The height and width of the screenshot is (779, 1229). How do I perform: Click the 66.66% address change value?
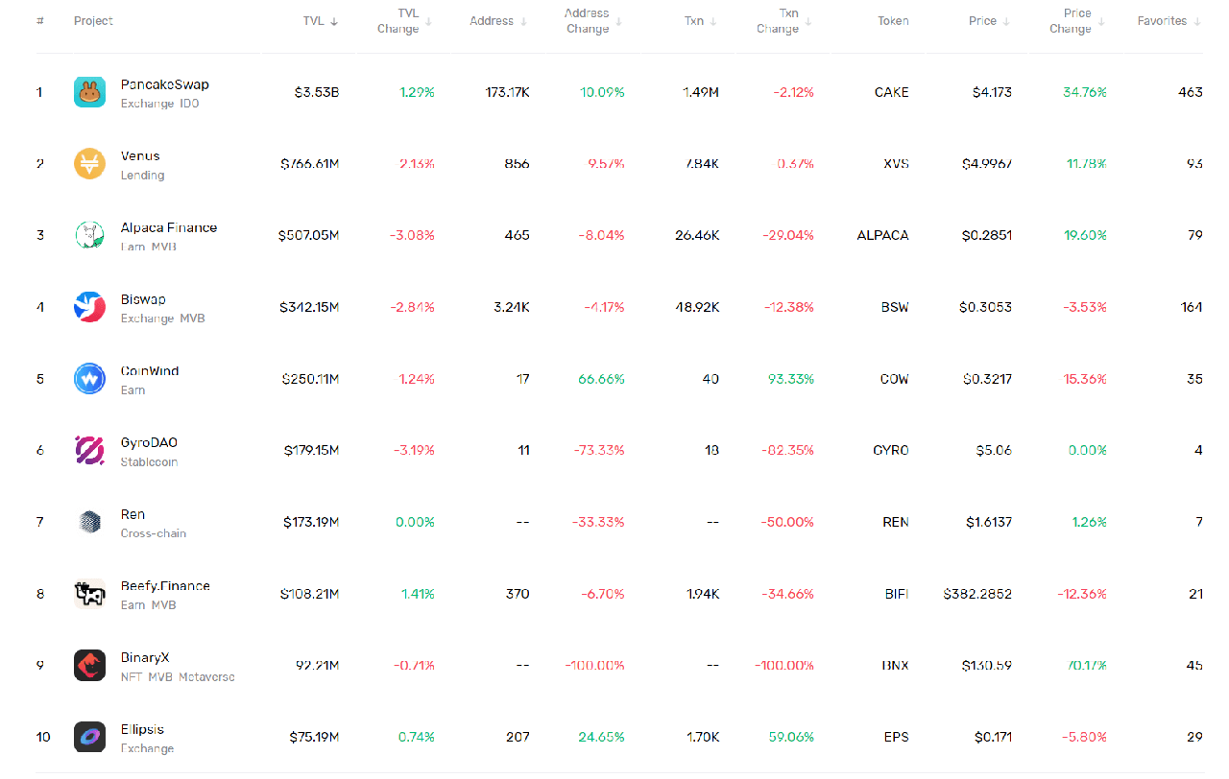click(601, 379)
